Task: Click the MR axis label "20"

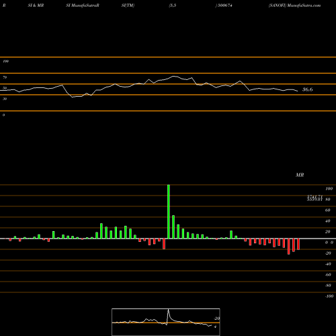Action: click(328, 232)
